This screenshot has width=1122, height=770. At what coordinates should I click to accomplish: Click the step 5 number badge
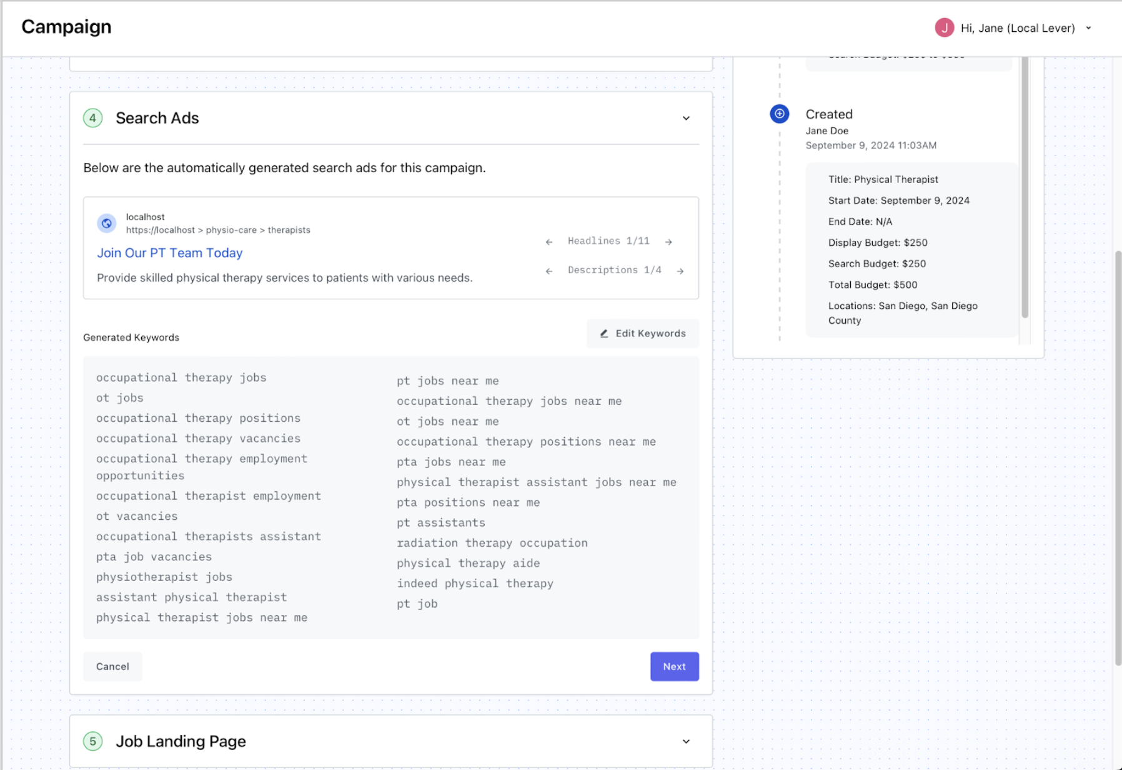click(x=93, y=741)
